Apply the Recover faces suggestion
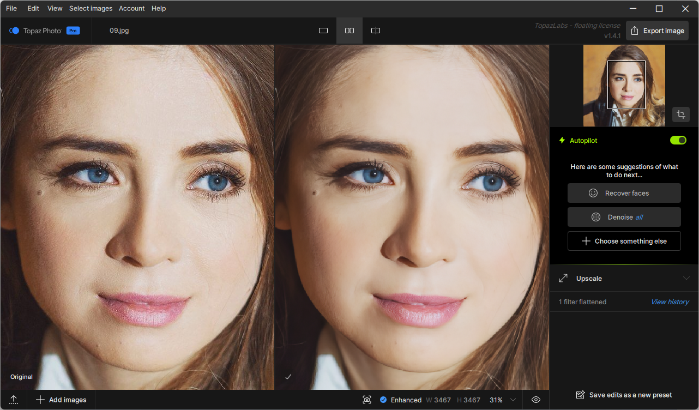The width and height of the screenshot is (699, 410). pyautogui.click(x=624, y=193)
